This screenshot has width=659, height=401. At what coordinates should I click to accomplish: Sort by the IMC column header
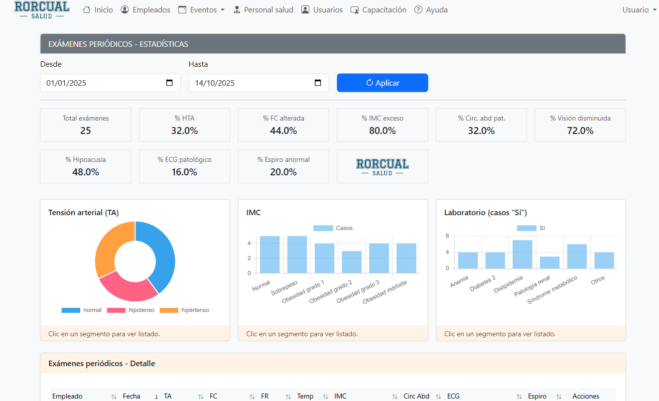coord(341,397)
